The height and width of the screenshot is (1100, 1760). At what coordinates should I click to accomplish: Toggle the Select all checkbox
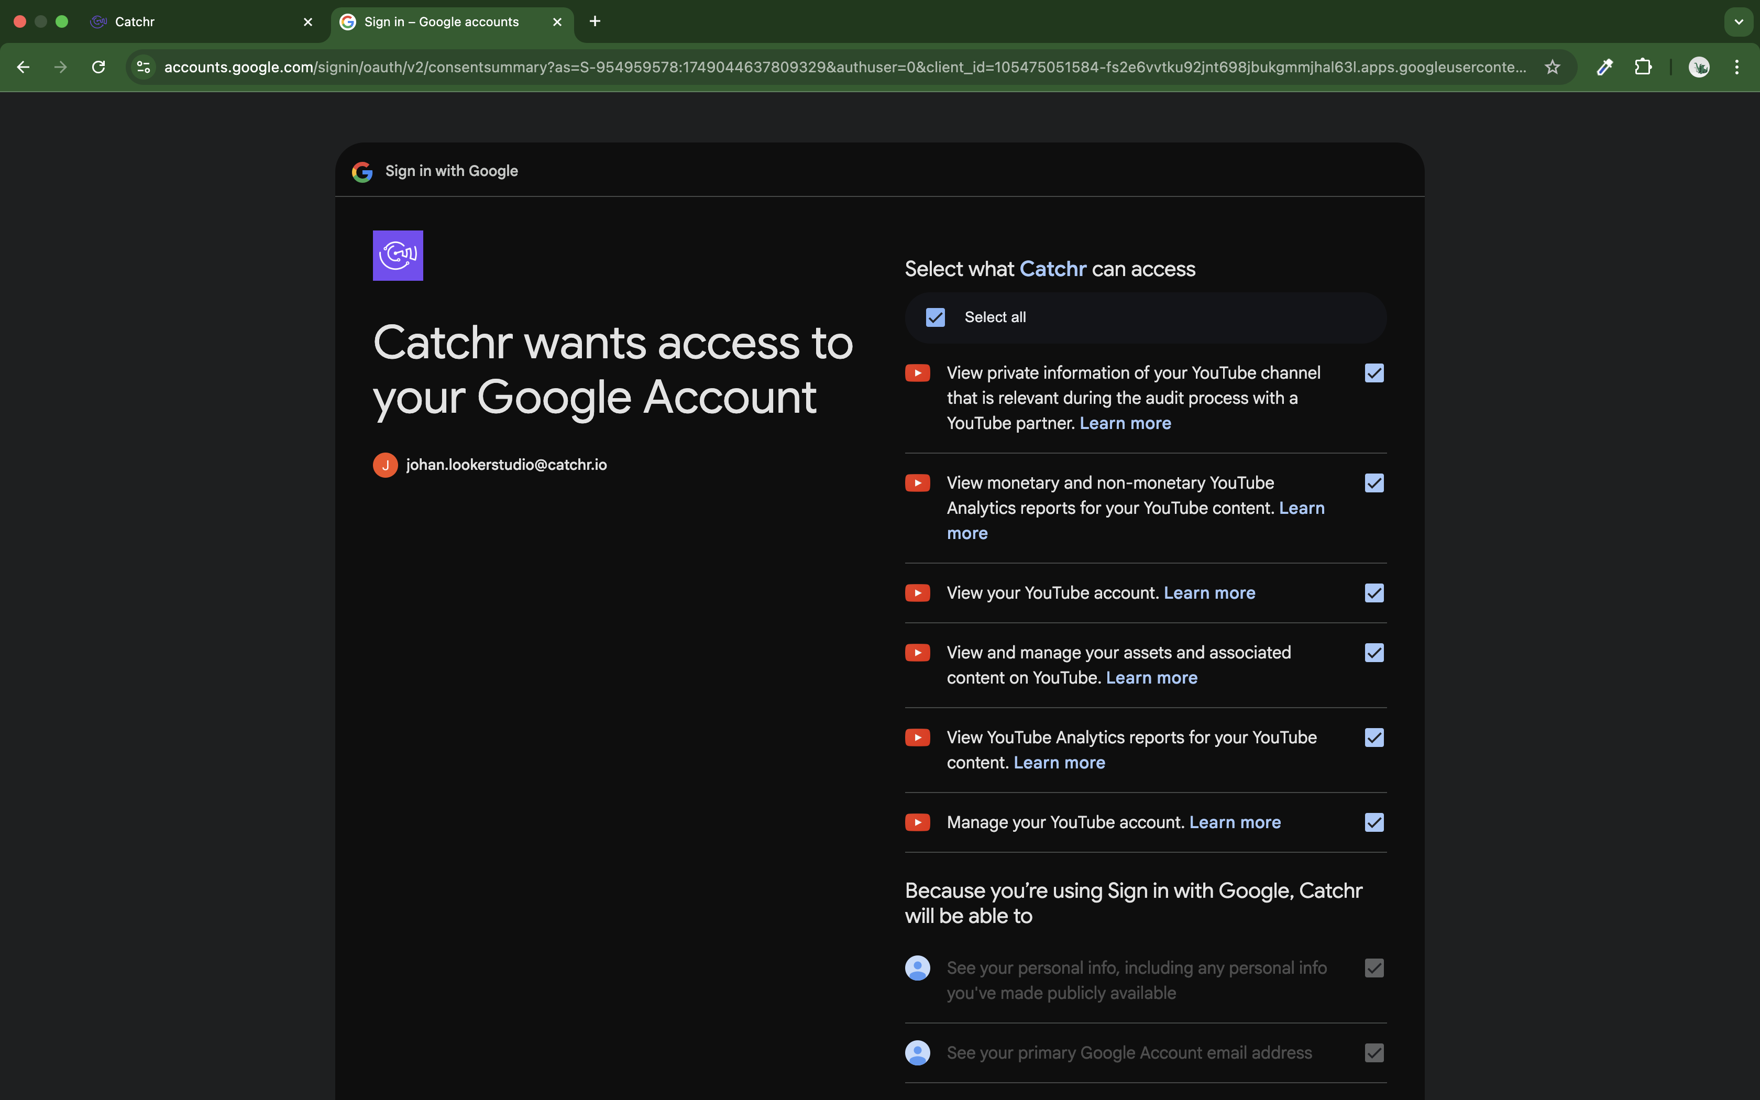tap(936, 317)
